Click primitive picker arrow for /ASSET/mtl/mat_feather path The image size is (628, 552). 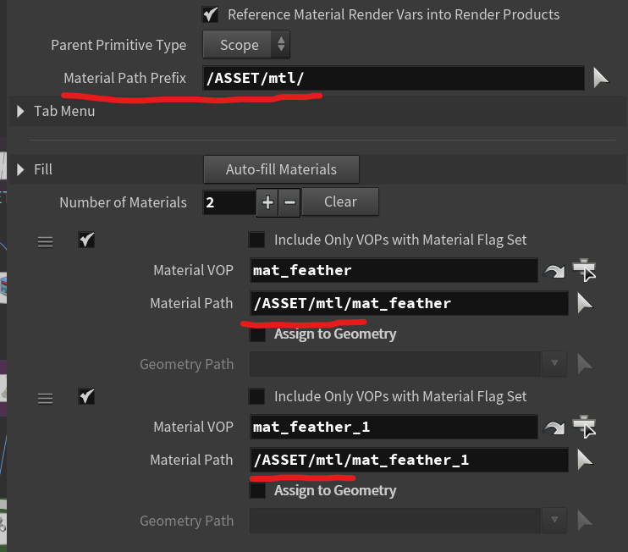point(585,303)
